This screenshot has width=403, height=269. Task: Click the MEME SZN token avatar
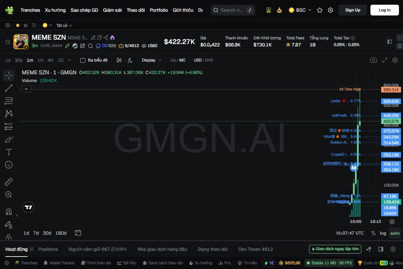point(21,42)
